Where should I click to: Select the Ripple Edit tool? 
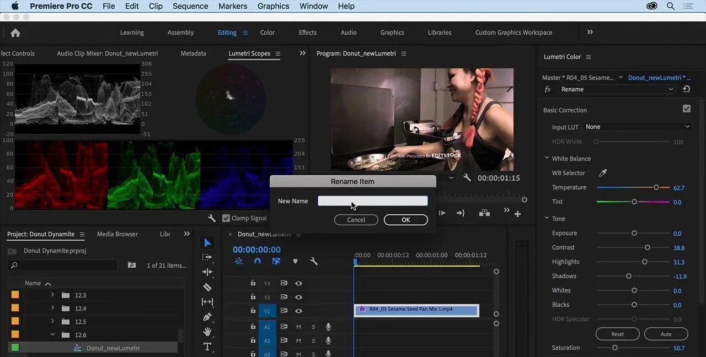pos(207,272)
